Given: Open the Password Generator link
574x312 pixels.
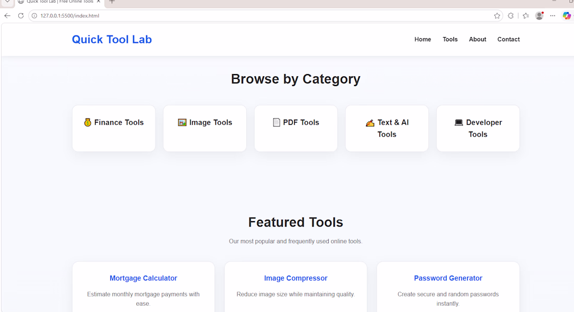Looking at the screenshot, I should 448,278.
